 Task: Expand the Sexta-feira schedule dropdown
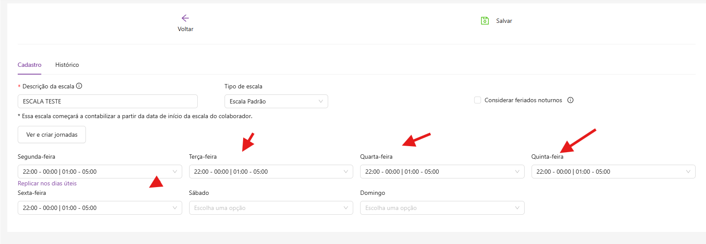(x=100, y=208)
